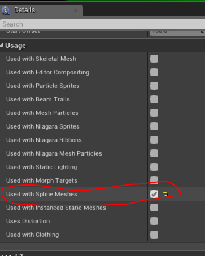Select the Used with Static Lighting label
Image resolution: width=205 pixels, height=256 pixels.
click(42, 167)
